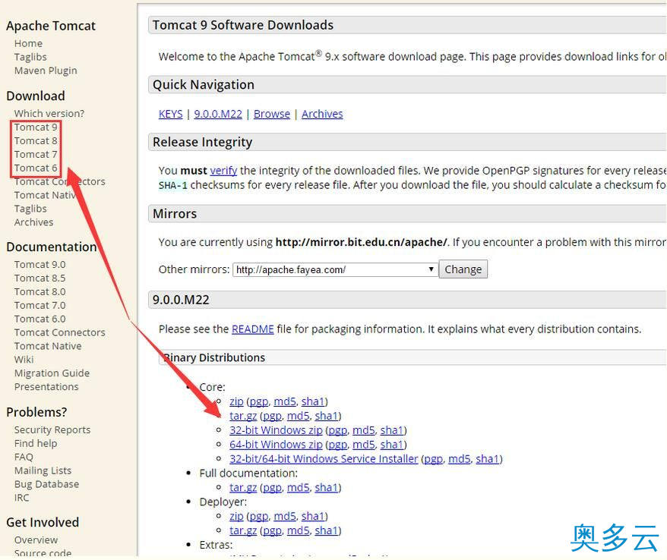Viewport: 667px width, 560px height.
Task: Open Taglibs link under Download
Action: click(30, 209)
